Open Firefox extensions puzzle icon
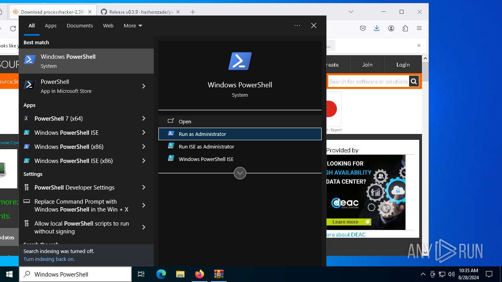 405,28
